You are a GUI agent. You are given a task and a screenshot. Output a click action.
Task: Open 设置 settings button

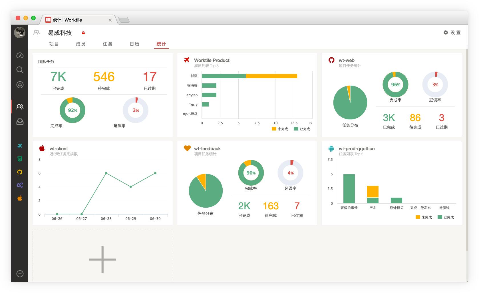(x=452, y=33)
